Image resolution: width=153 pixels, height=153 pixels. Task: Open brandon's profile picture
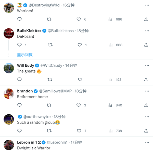pos(9,94)
